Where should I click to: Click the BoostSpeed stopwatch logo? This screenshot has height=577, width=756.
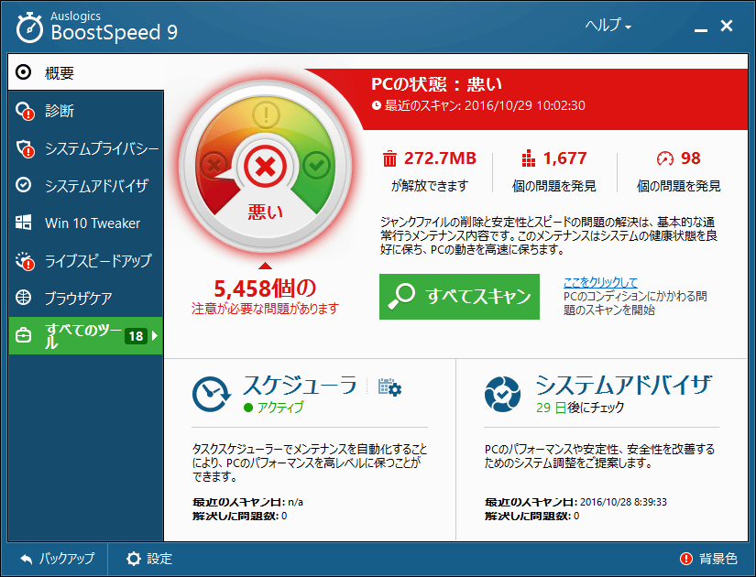click(29, 27)
